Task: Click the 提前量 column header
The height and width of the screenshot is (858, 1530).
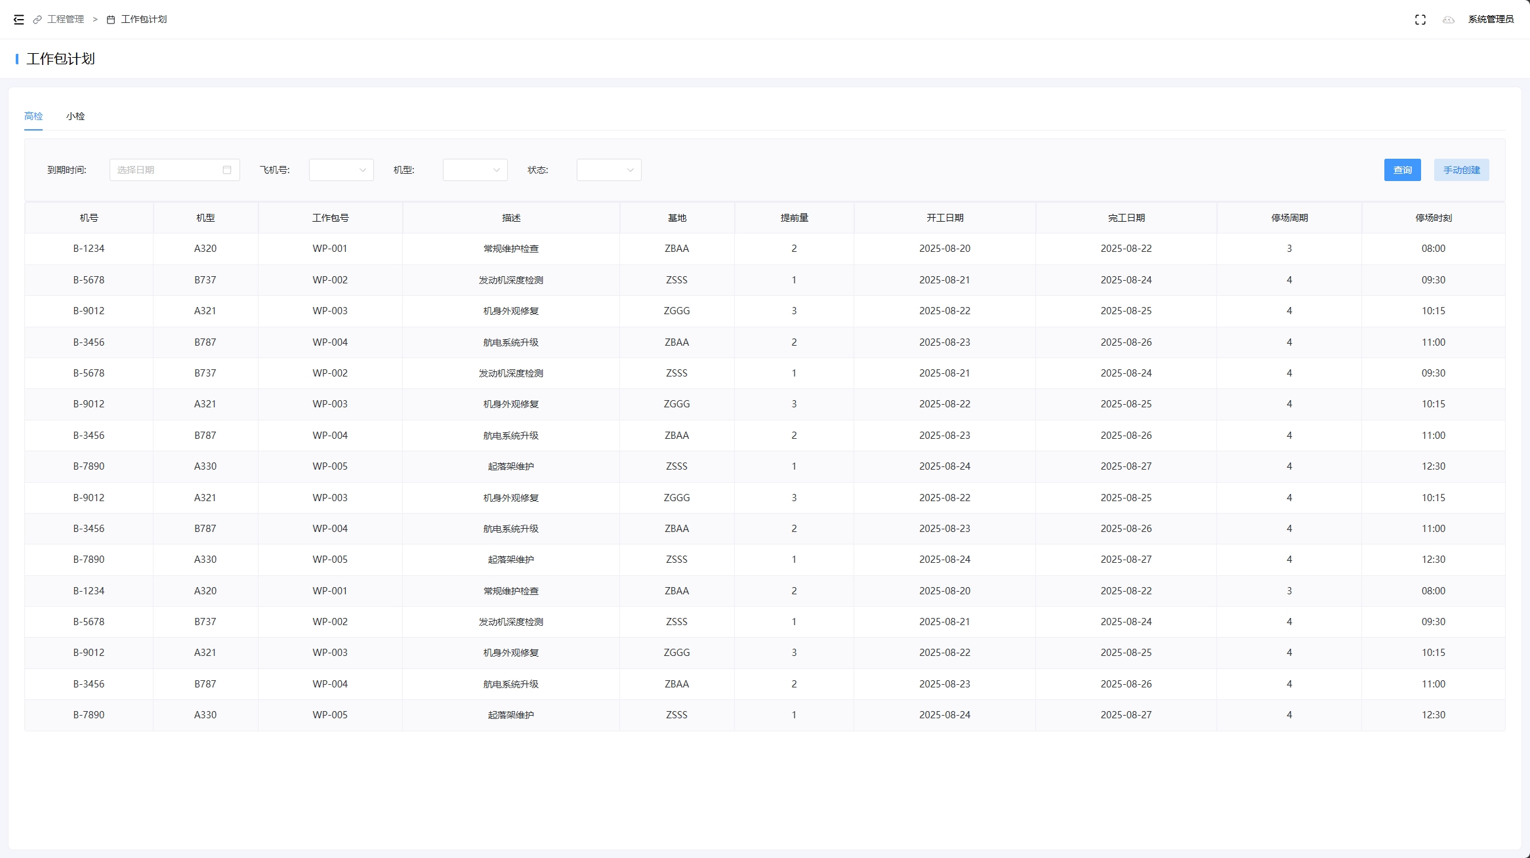Action: tap(795, 218)
